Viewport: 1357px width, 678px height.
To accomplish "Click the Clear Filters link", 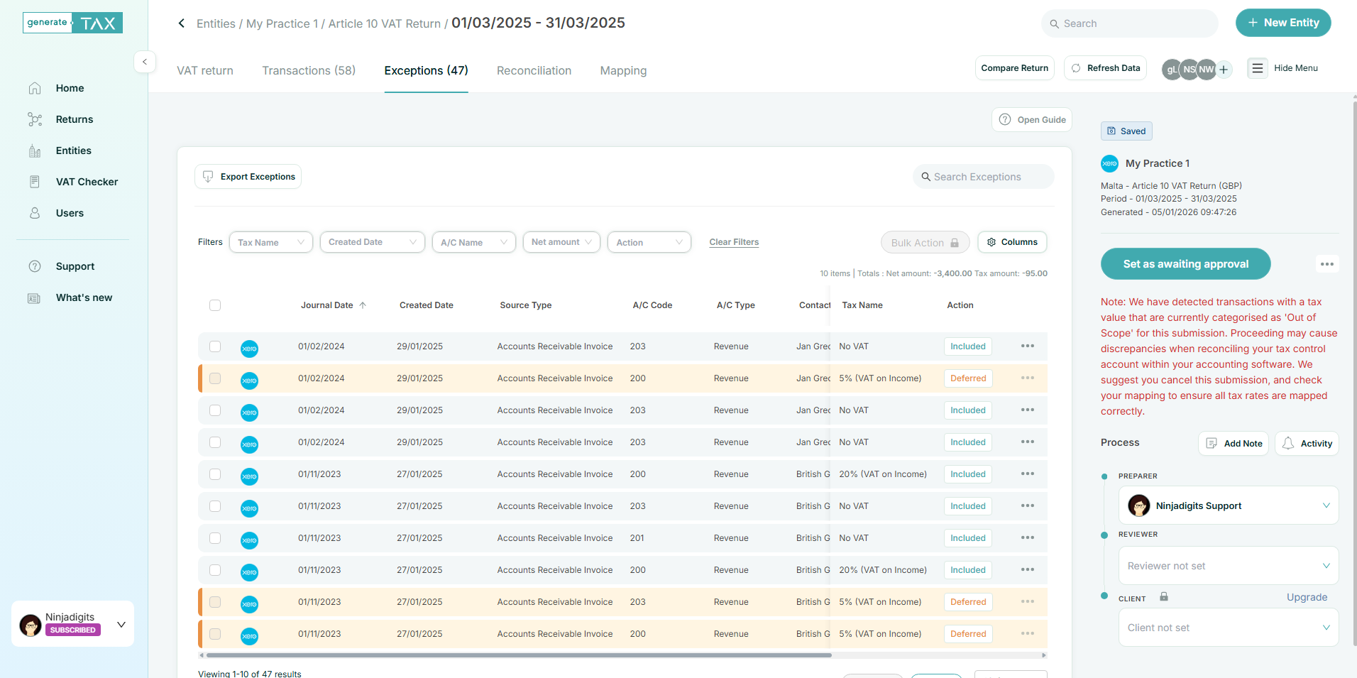I will [x=734, y=242].
